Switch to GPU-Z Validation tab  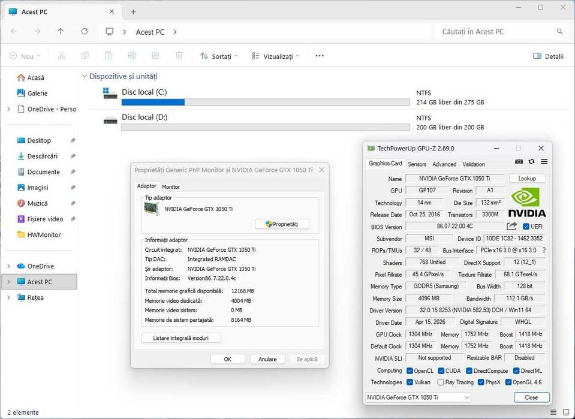pos(474,164)
